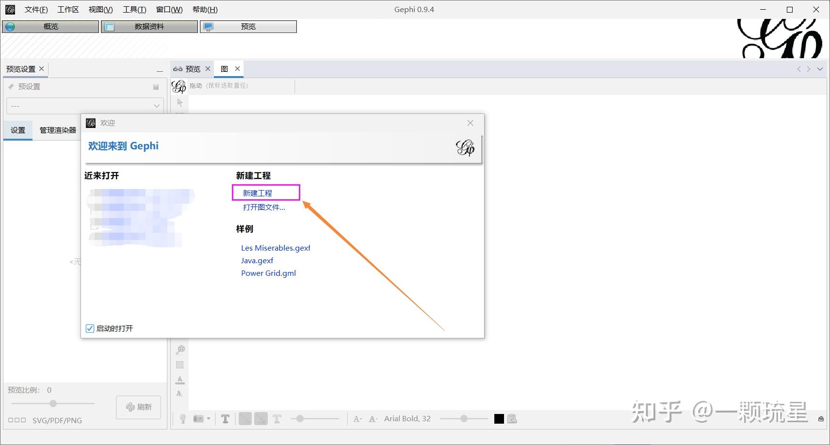Click the SVG/PDF/PNG export button

[x=57, y=420]
